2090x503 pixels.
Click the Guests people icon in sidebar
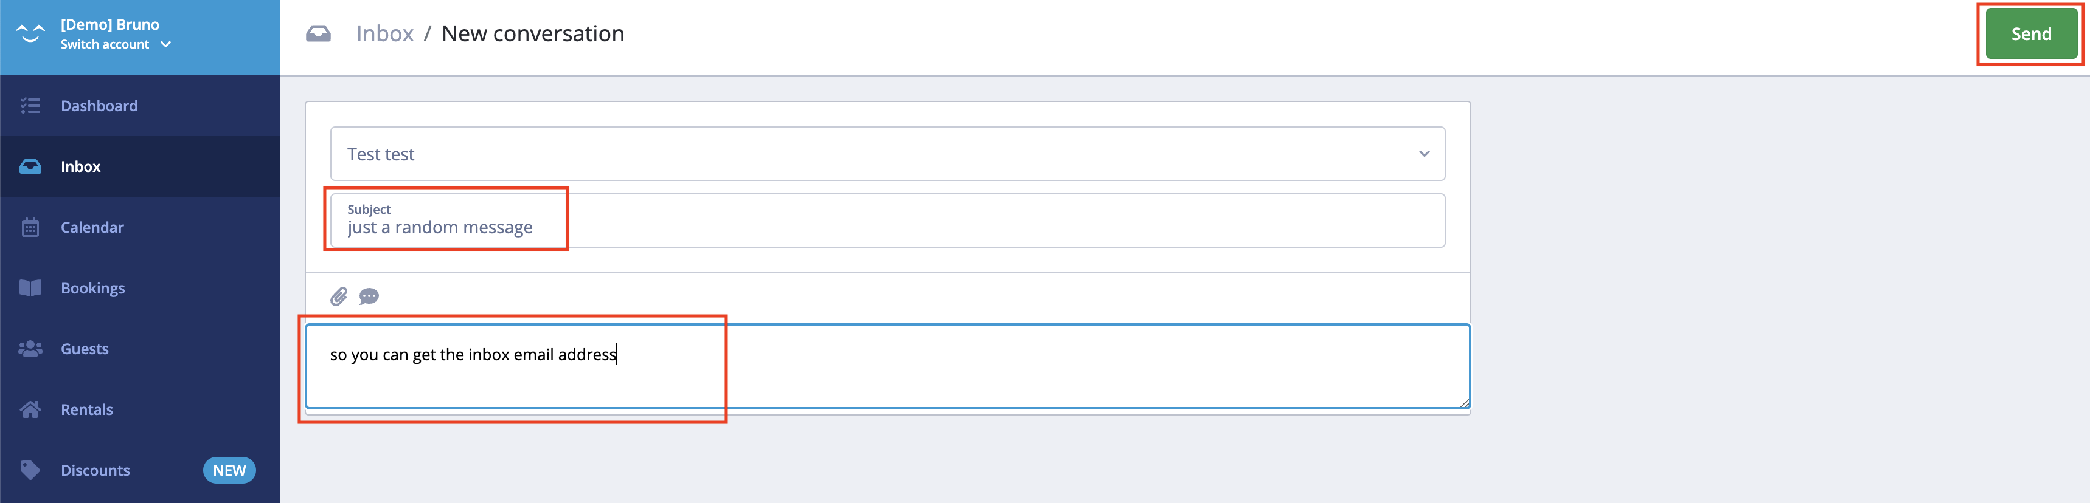coord(30,349)
